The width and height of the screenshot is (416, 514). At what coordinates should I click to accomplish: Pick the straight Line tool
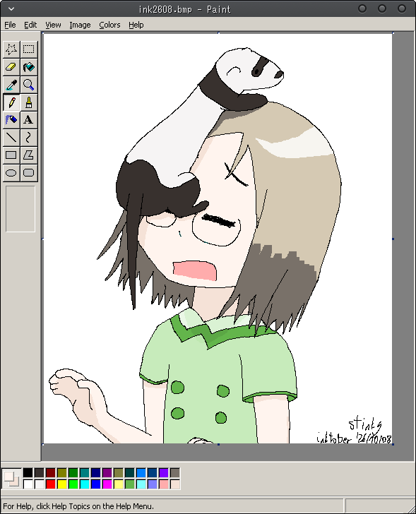(11, 138)
